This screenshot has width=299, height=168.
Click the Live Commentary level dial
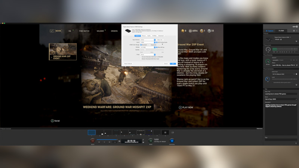point(268,79)
